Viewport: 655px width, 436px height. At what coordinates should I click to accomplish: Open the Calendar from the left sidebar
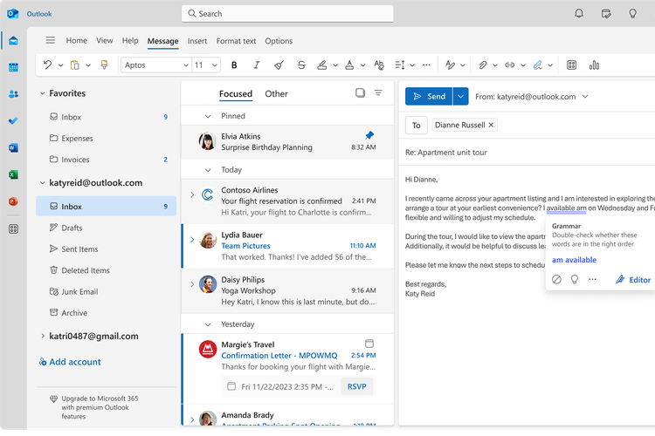pyautogui.click(x=13, y=67)
